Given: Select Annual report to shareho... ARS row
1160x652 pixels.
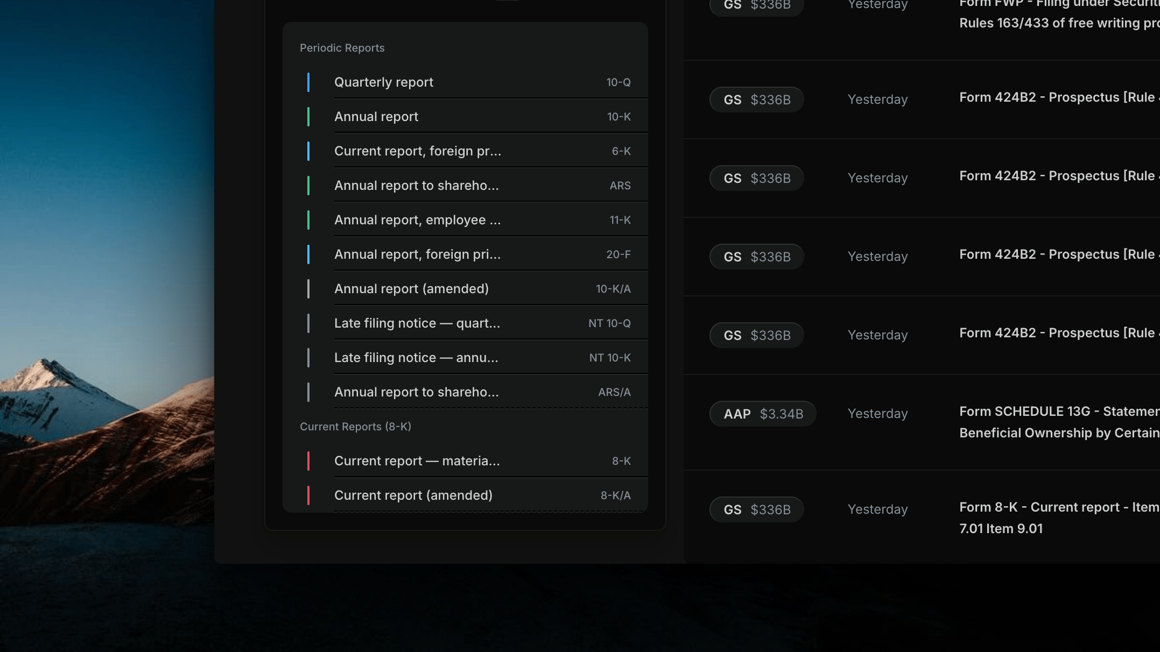Looking at the screenshot, I should pos(465,185).
